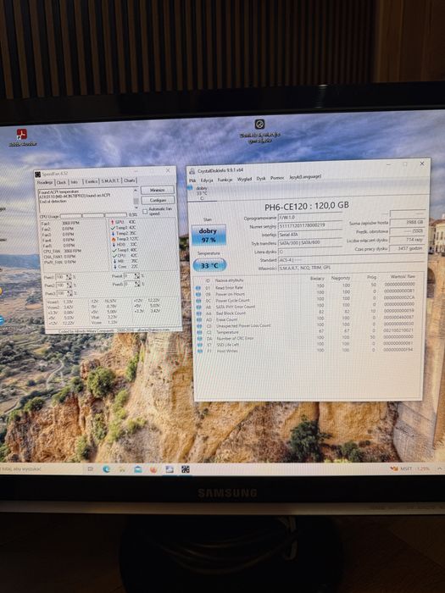Open the Plik menu in CrystalDiskInfo
Viewport: 445px width, 593px height.
click(192, 180)
